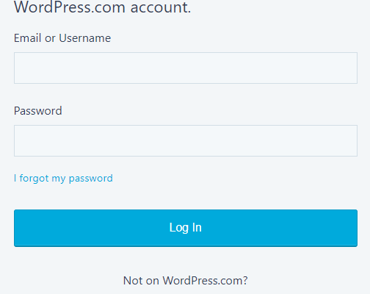Open the I forgot my password link
Image resolution: width=370 pixels, height=294 pixels.
pyautogui.click(x=63, y=179)
